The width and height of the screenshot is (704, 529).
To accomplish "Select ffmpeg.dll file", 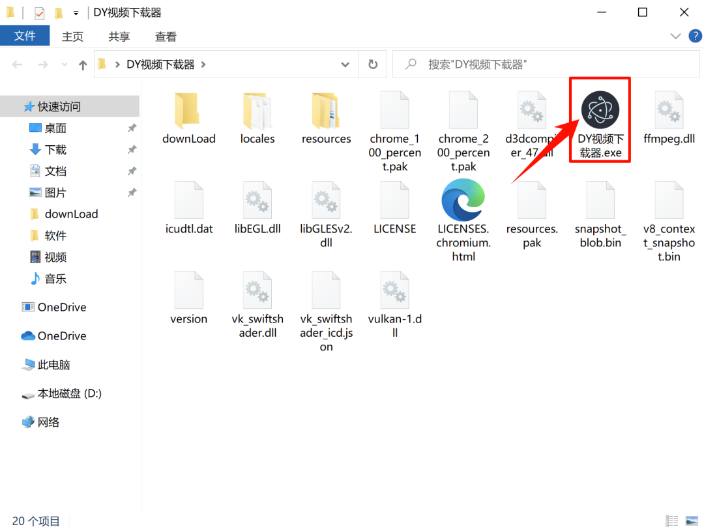I will [x=669, y=119].
